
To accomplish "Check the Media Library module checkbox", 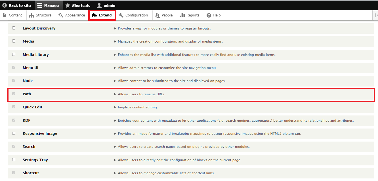I will tap(14, 54).
